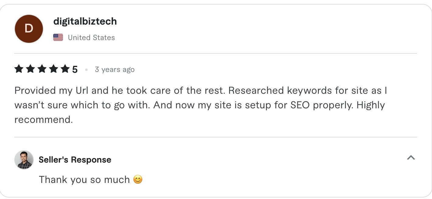
Task: Select the review text paragraph
Action: 201,105
